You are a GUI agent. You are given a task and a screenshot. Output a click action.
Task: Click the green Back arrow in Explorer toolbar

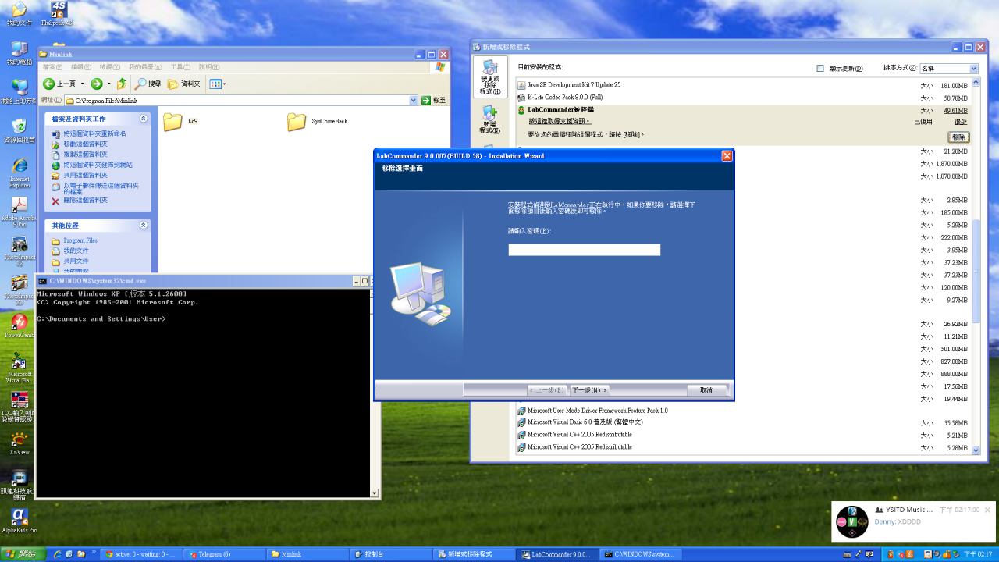pyautogui.click(x=49, y=84)
